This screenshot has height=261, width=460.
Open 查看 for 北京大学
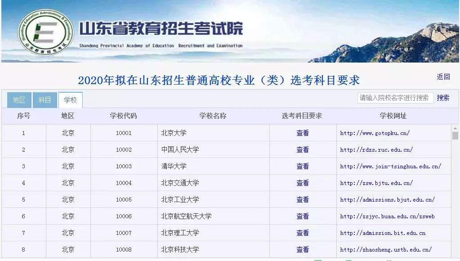coord(303,133)
